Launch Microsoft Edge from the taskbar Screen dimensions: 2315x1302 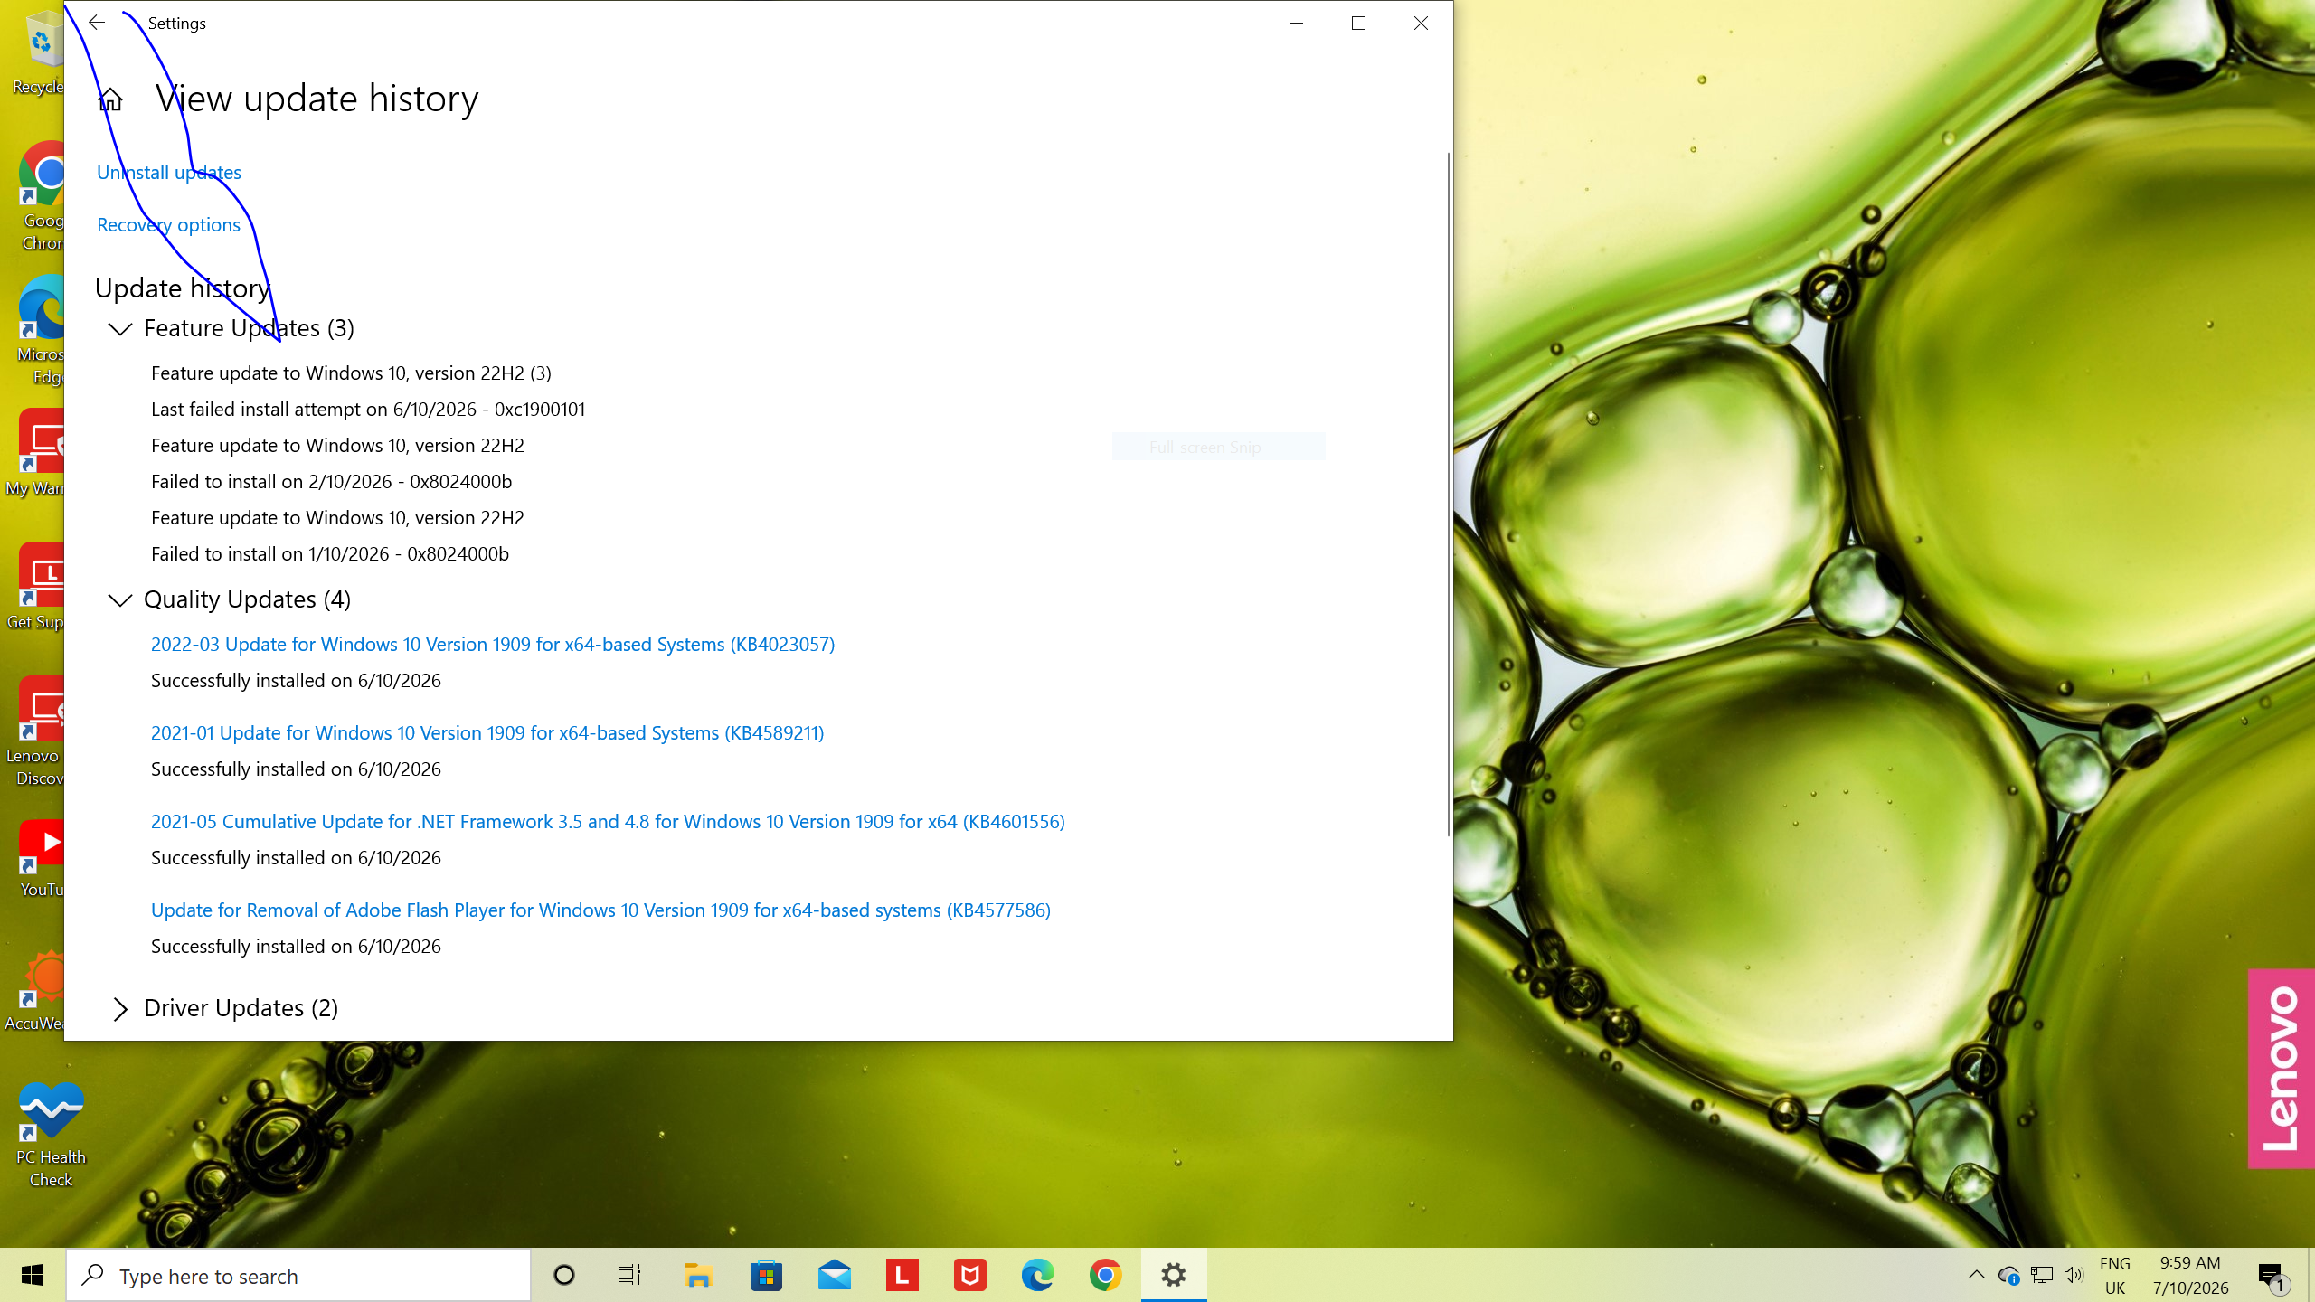tap(1037, 1275)
